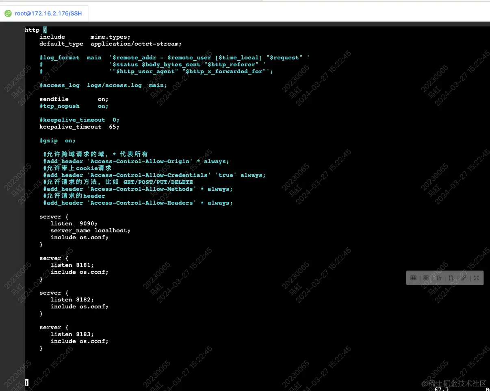Click the '67,1' cursor position indicator
The image size is (490, 391).
[x=441, y=389]
